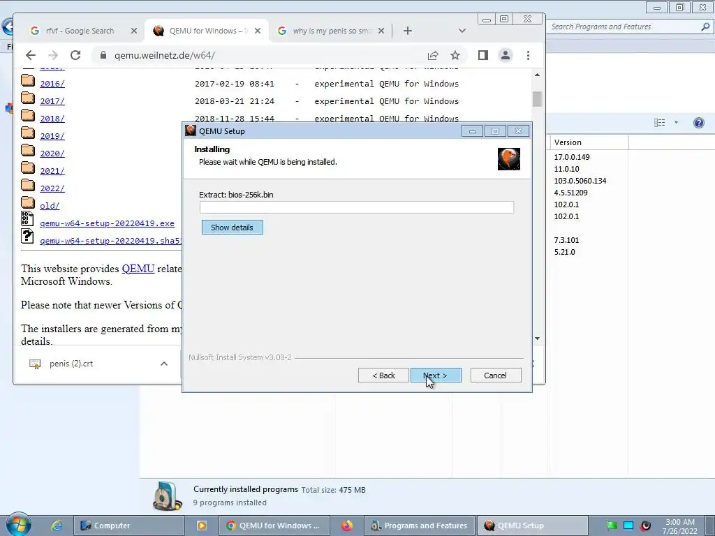Open the media player taskbar icon
Screen dimensions: 715x536
[x=202, y=526]
